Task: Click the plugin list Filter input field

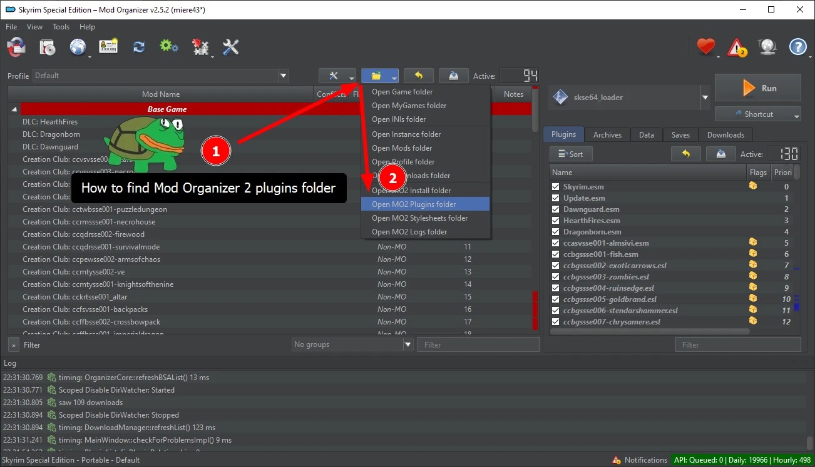Action: point(738,344)
